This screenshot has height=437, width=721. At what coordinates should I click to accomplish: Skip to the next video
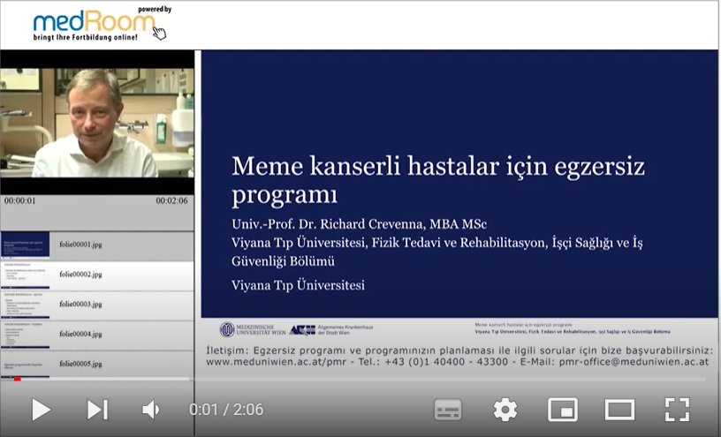(x=96, y=409)
